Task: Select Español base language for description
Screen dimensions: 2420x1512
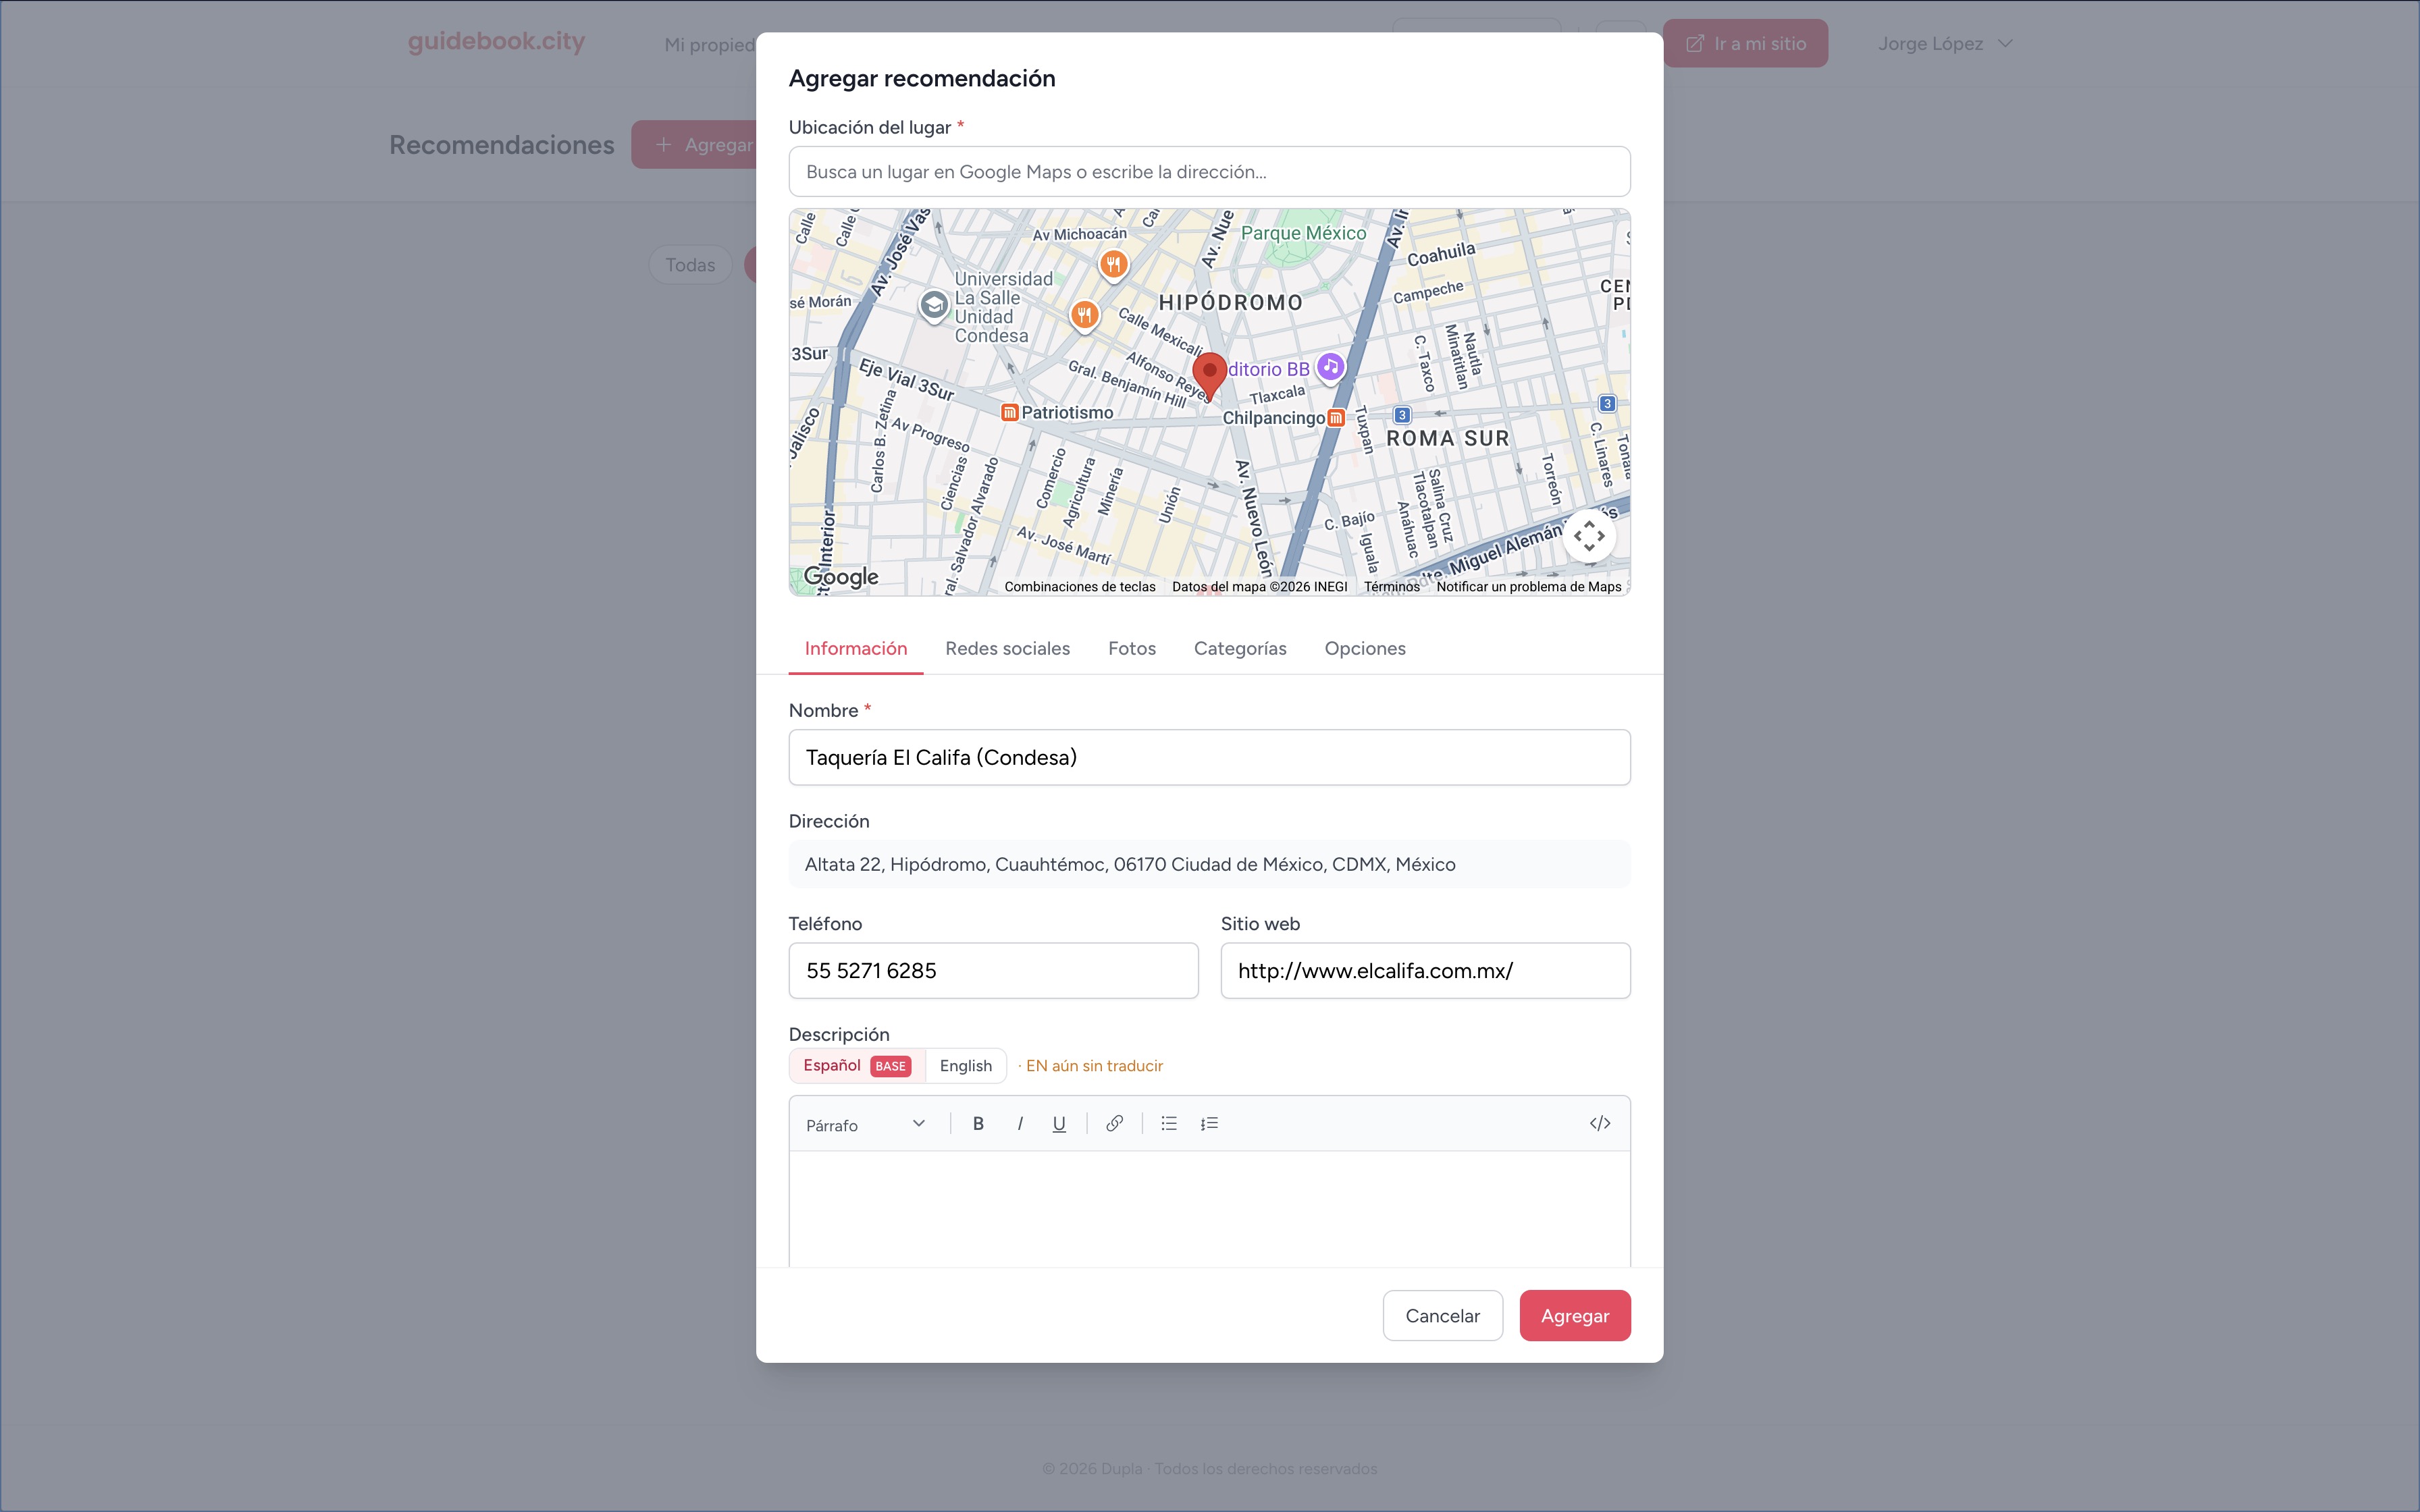Action: (857, 1066)
